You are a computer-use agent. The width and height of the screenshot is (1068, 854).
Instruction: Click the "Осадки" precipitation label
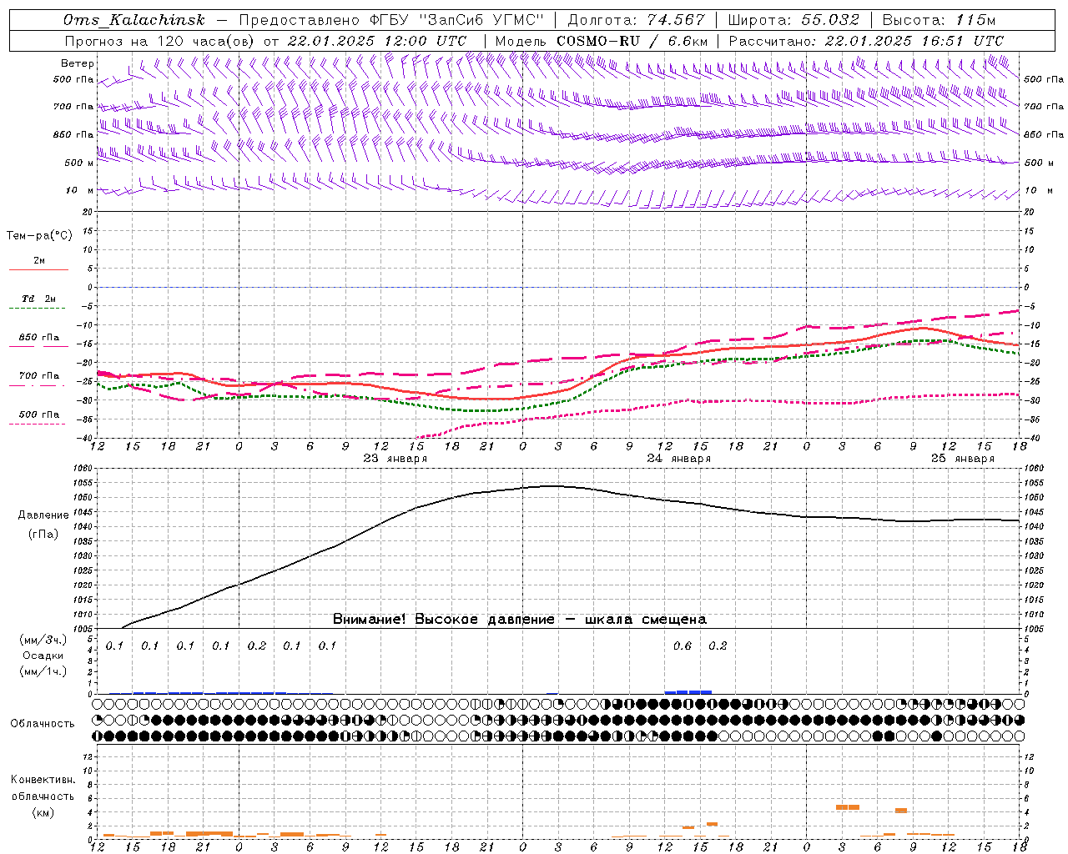(43, 656)
